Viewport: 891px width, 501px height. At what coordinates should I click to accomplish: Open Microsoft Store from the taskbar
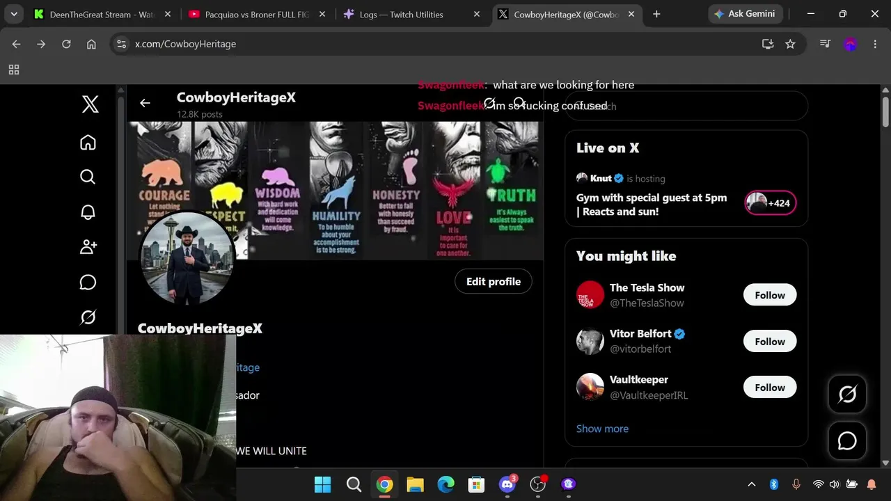[476, 484]
